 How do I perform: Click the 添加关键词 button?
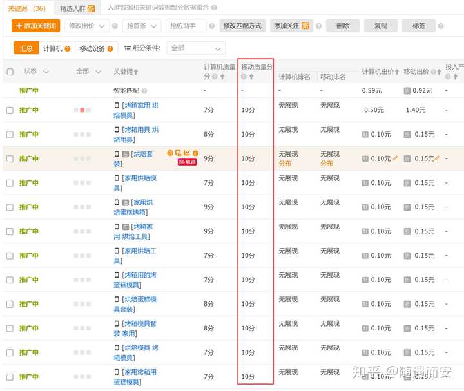[x=36, y=26]
